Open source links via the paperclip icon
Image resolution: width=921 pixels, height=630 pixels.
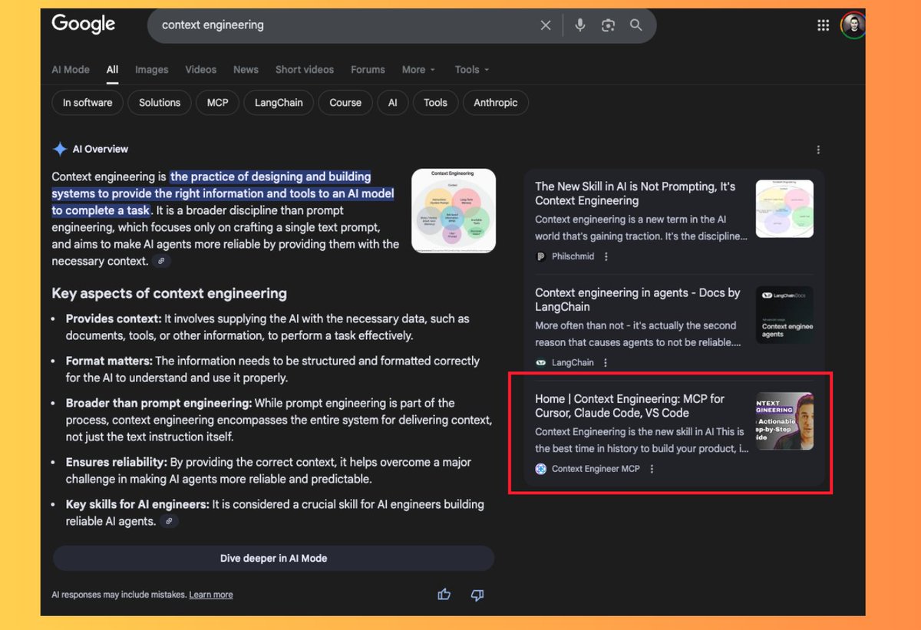[161, 261]
